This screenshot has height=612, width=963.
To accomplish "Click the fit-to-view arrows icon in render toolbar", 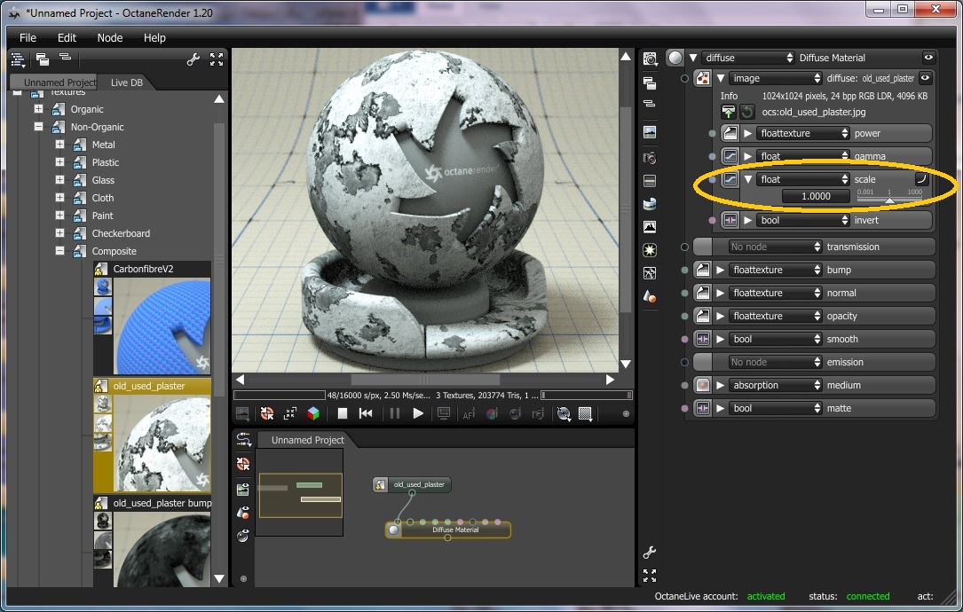I will (290, 413).
